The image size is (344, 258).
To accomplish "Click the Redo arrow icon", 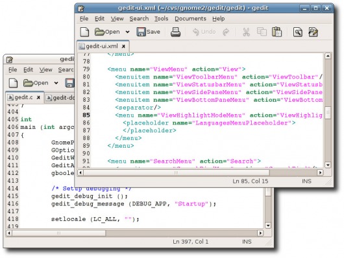I will tap(226, 32).
